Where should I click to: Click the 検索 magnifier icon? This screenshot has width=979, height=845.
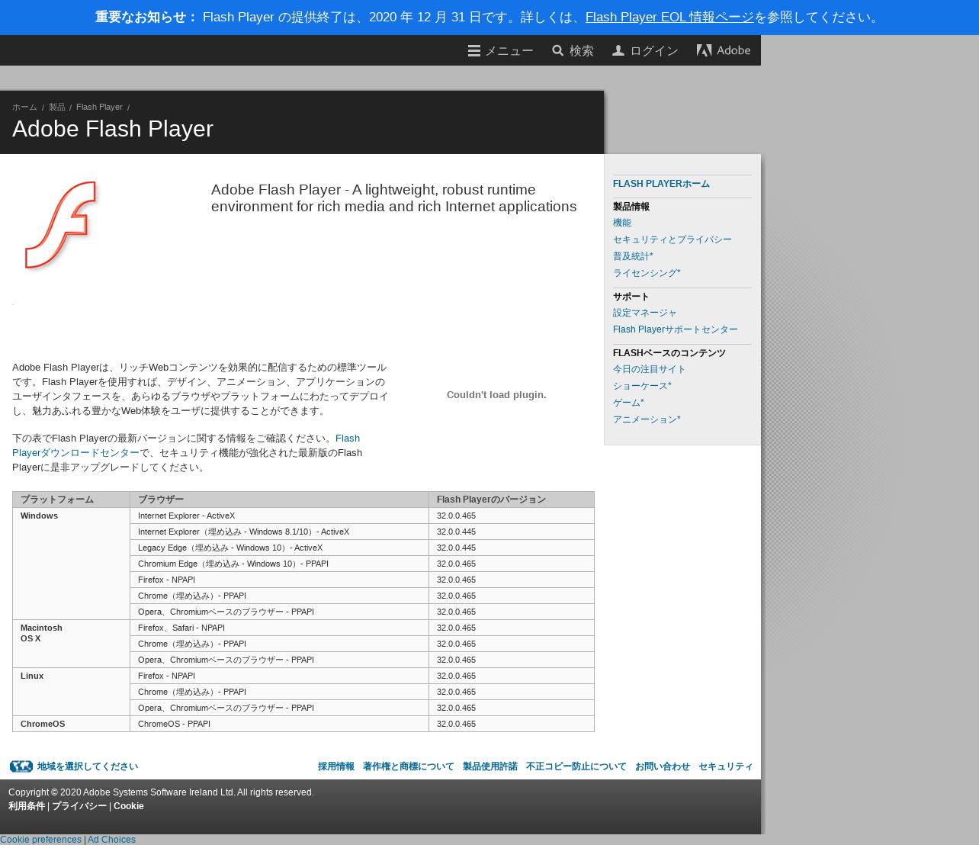(558, 50)
